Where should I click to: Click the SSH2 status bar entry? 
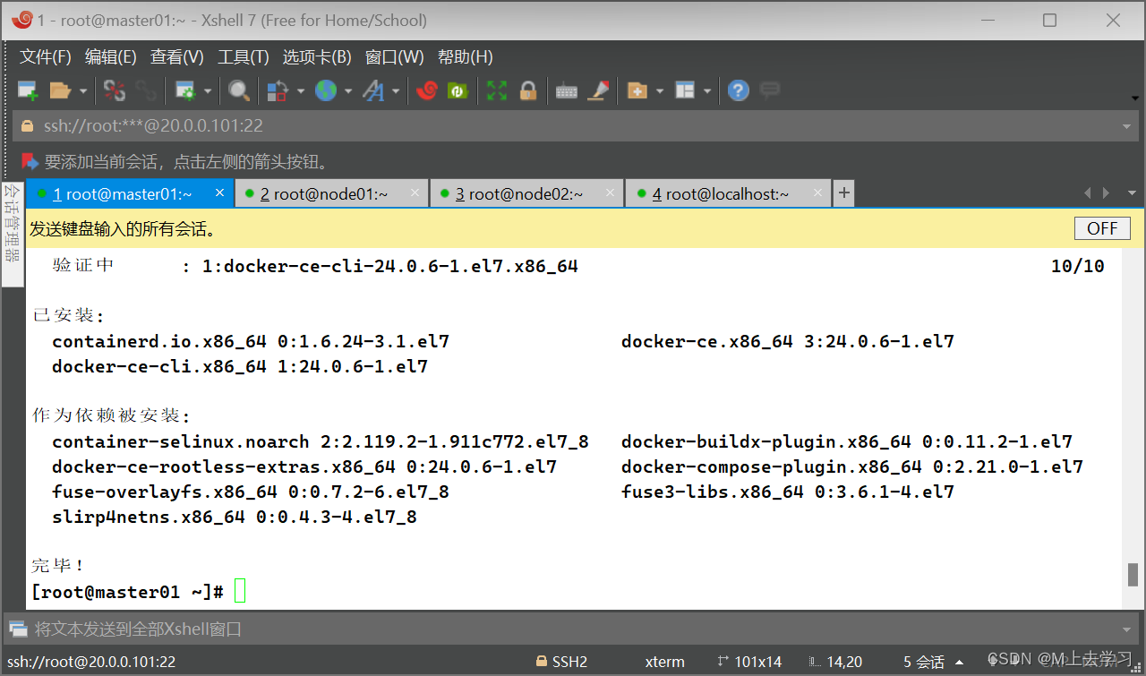561,662
